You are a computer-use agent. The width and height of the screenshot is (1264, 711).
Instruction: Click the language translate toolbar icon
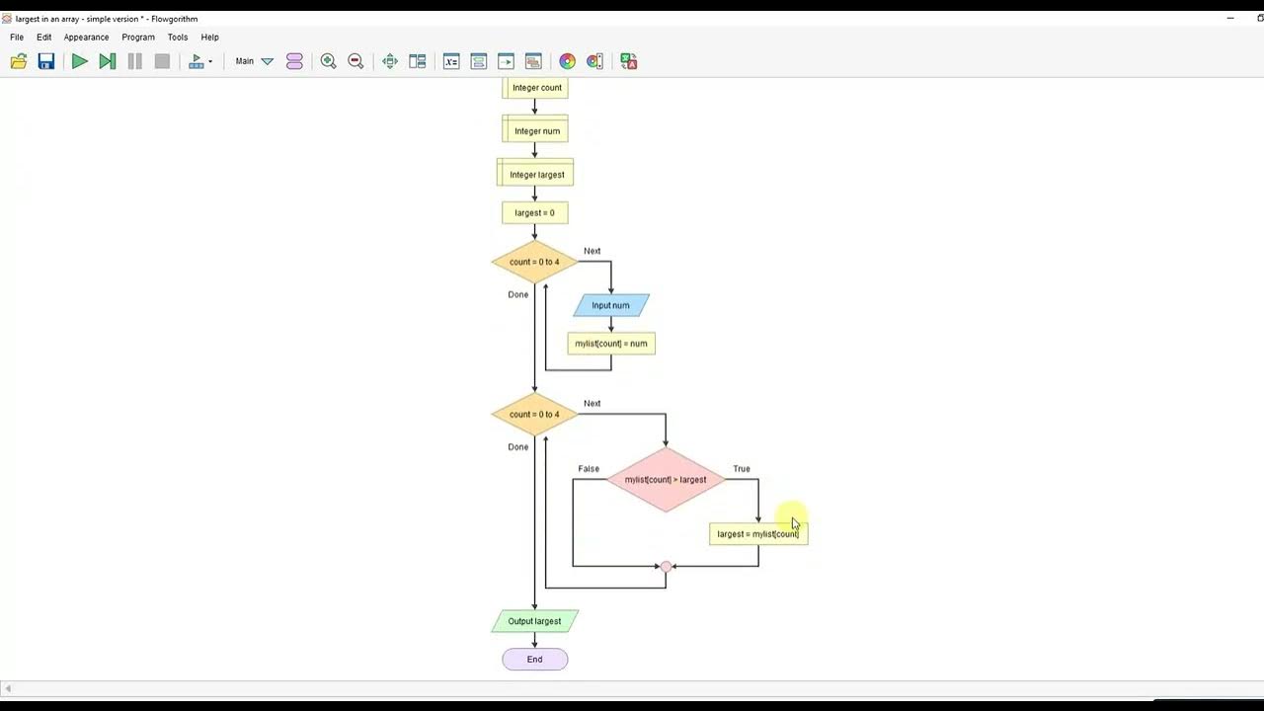click(629, 61)
